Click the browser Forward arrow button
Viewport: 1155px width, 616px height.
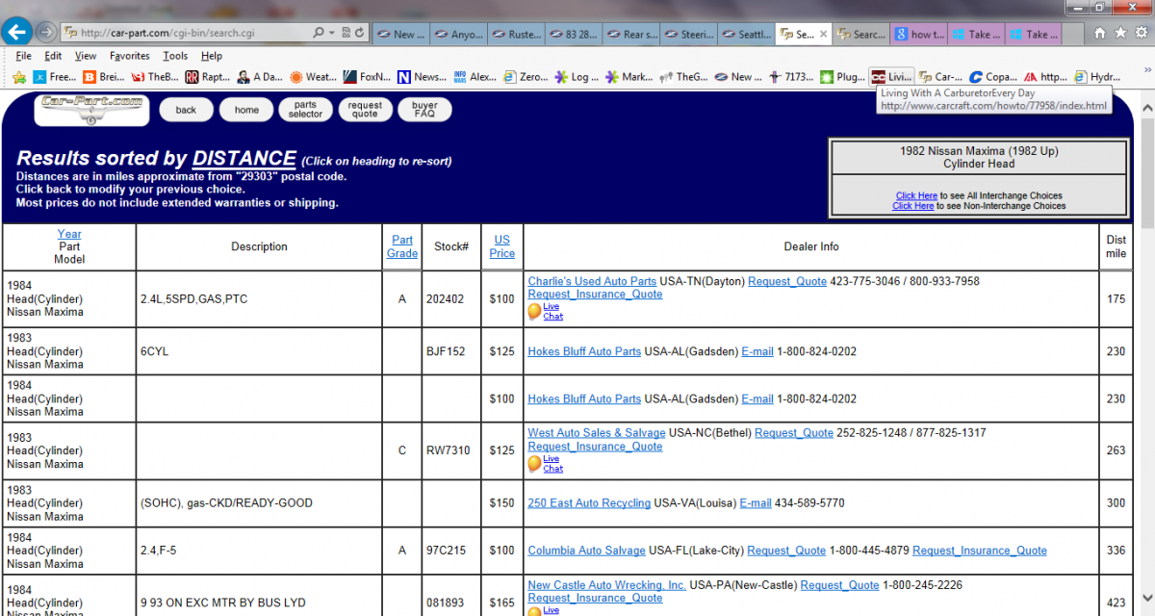coord(45,33)
